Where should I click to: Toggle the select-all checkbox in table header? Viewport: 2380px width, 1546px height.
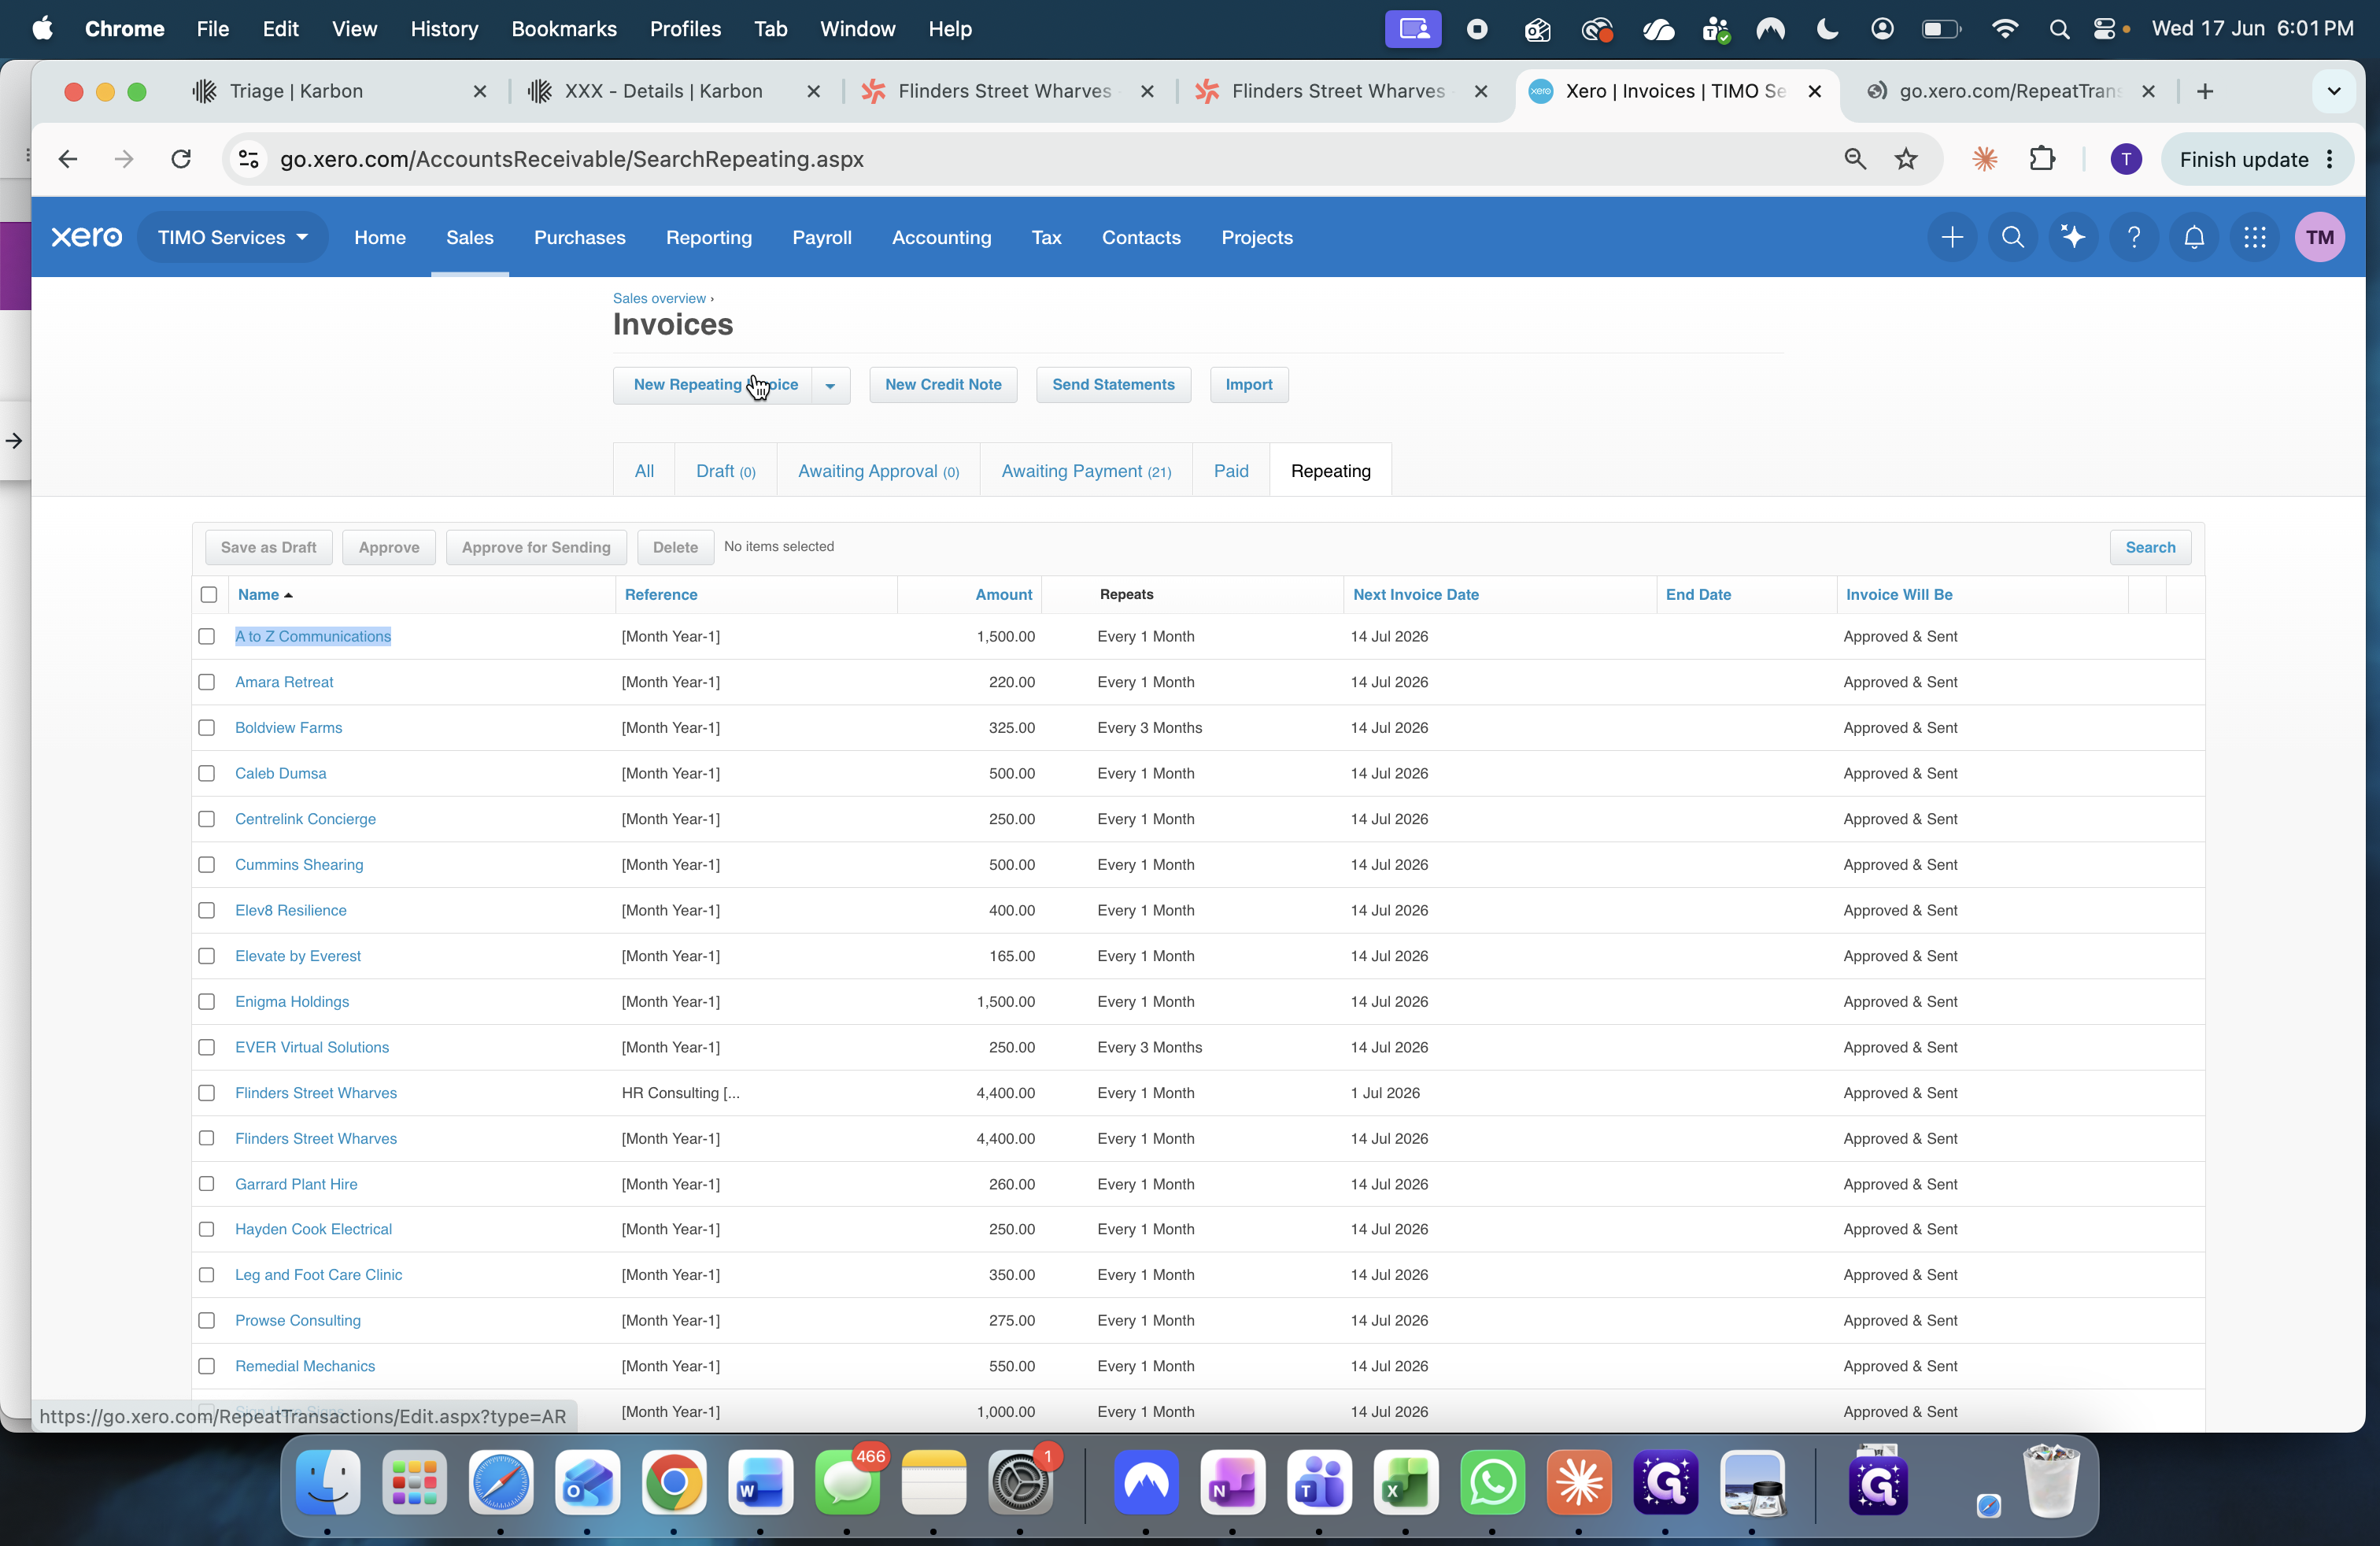[208, 595]
